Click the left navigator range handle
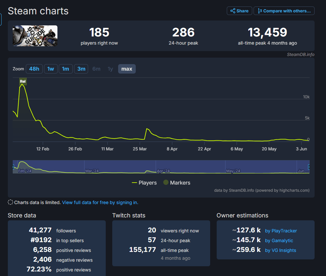The width and height of the screenshot is (326, 276). [13, 167]
